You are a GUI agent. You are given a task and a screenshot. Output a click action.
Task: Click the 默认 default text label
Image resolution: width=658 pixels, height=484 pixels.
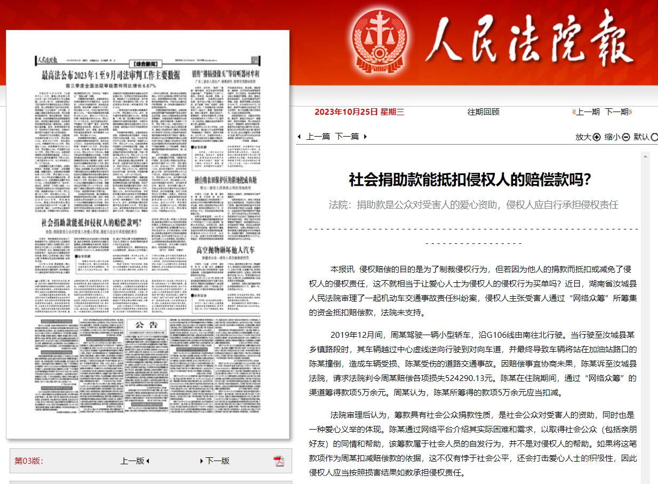pyautogui.click(x=642, y=137)
